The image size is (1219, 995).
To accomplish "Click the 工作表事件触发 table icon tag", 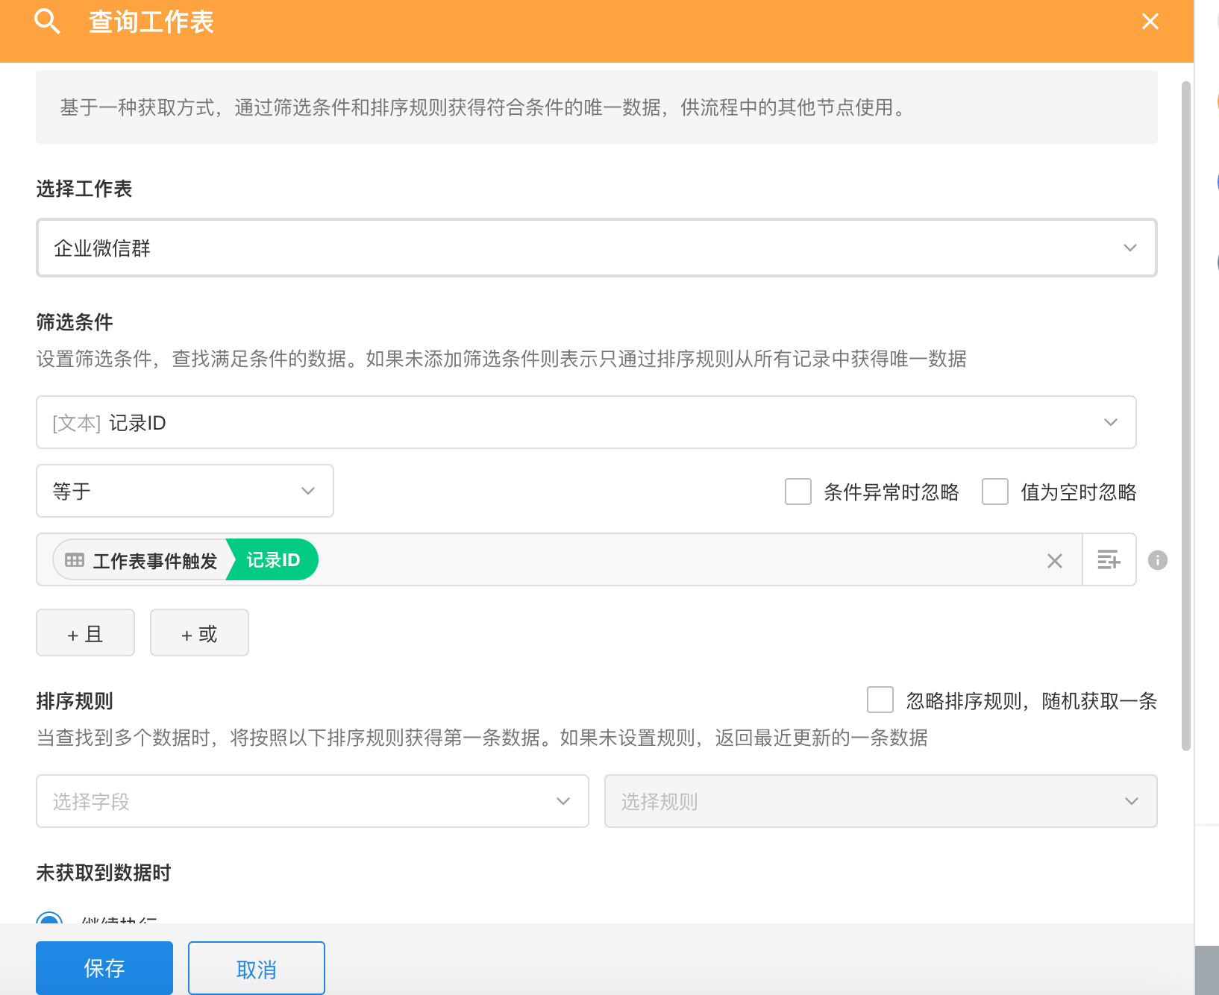I will (x=142, y=560).
